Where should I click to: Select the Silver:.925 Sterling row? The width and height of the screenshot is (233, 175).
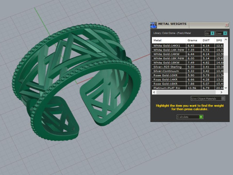(x=188, y=67)
